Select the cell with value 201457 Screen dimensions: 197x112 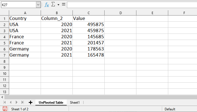89,43
